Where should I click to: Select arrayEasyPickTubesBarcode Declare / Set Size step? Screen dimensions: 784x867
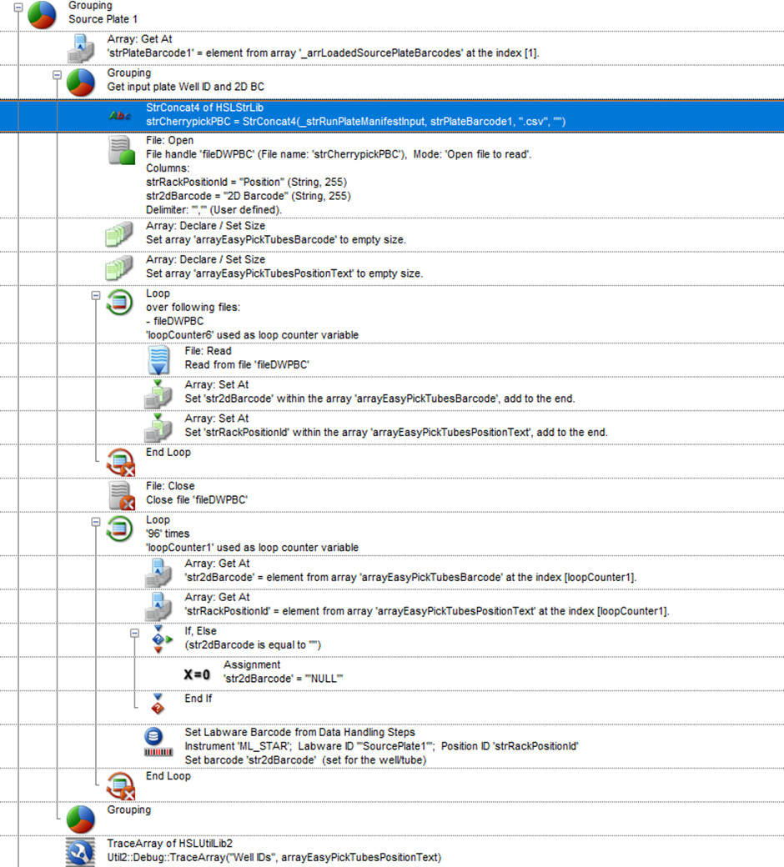(275, 233)
